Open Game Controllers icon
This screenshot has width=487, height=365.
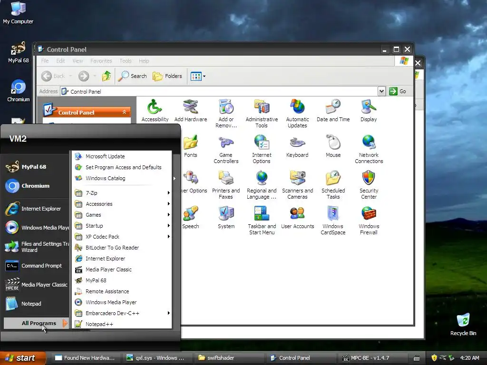tap(226, 149)
